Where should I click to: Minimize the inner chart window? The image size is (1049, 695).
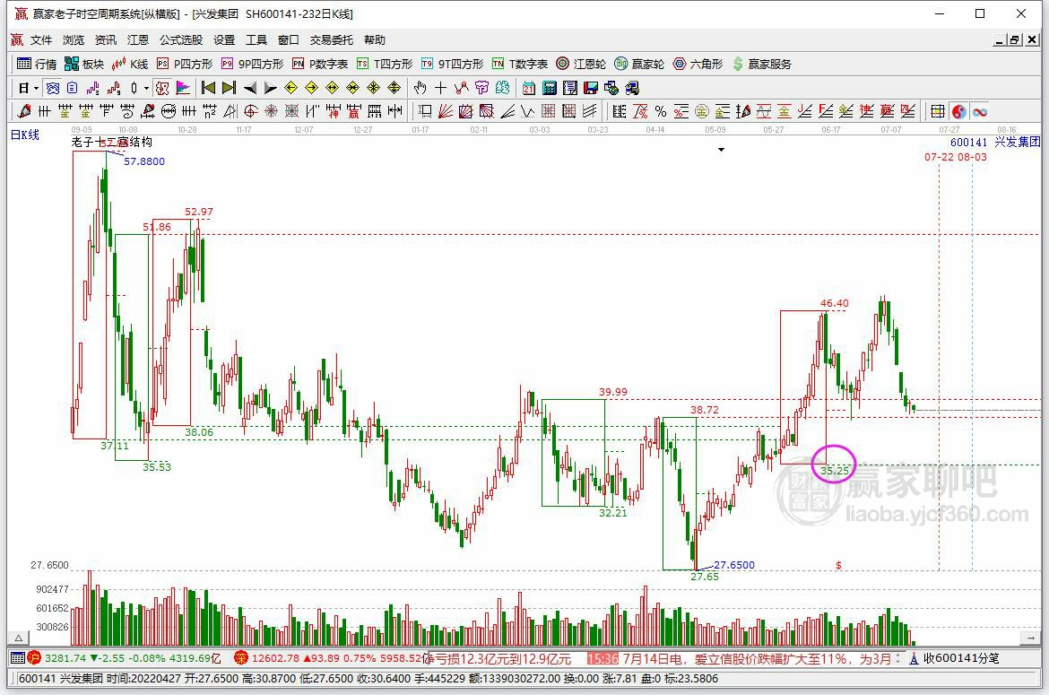click(x=1000, y=40)
